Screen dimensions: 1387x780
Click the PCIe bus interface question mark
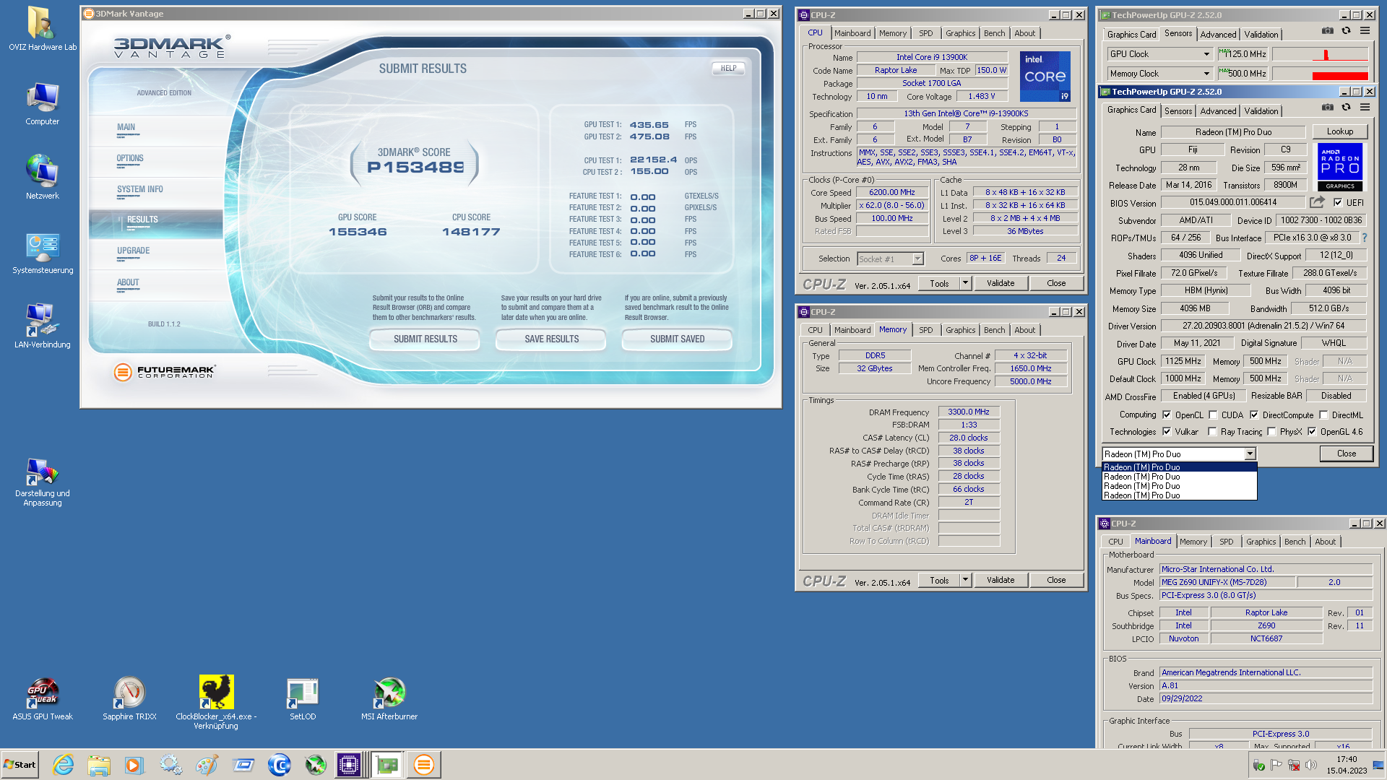pyautogui.click(x=1364, y=238)
